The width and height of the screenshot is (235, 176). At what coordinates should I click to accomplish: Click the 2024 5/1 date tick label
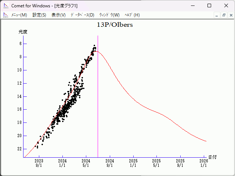coord(86,163)
